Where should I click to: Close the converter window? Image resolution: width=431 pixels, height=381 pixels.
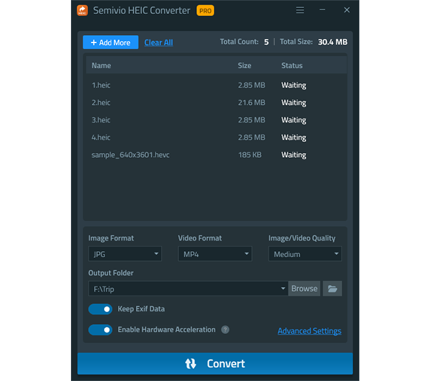(x=347, y=10)
